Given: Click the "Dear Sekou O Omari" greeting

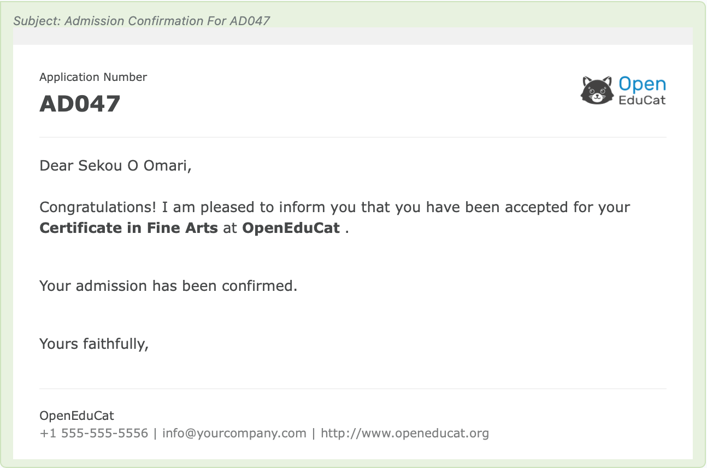Looking at the screenshot, I should click(115, 165).
